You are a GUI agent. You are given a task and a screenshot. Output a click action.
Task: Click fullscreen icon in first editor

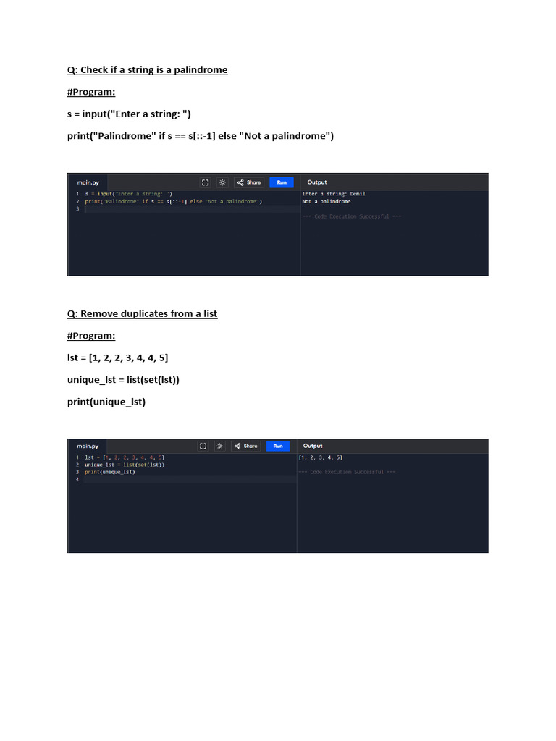coord(205,182)
